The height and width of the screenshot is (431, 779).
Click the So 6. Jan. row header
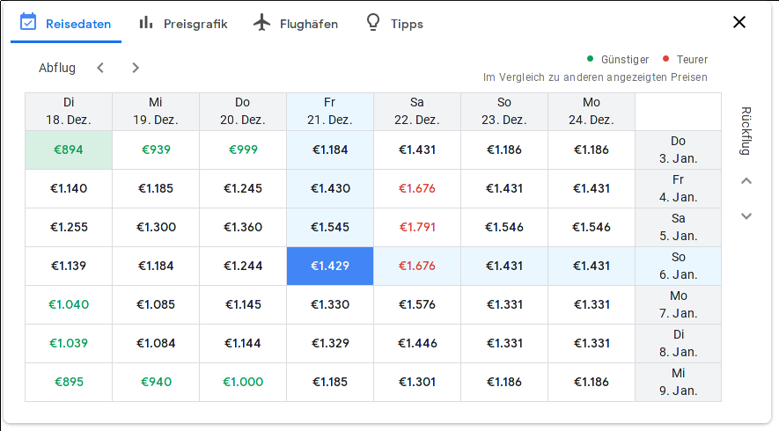(678, 267)
